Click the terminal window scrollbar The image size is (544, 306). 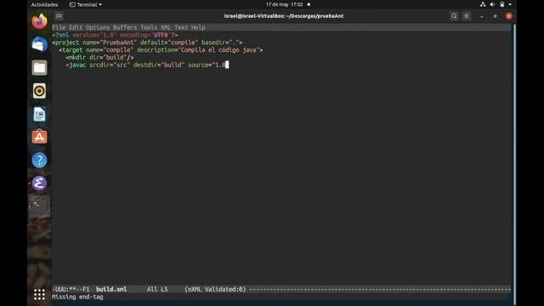coord(514,163)
